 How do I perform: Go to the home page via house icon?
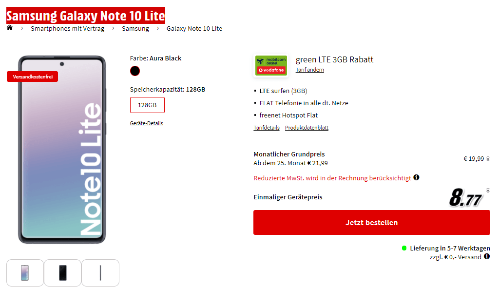(10, 28)
